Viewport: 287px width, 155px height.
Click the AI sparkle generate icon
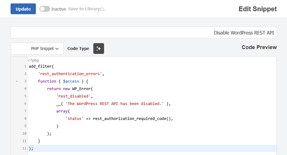(99, 49)
